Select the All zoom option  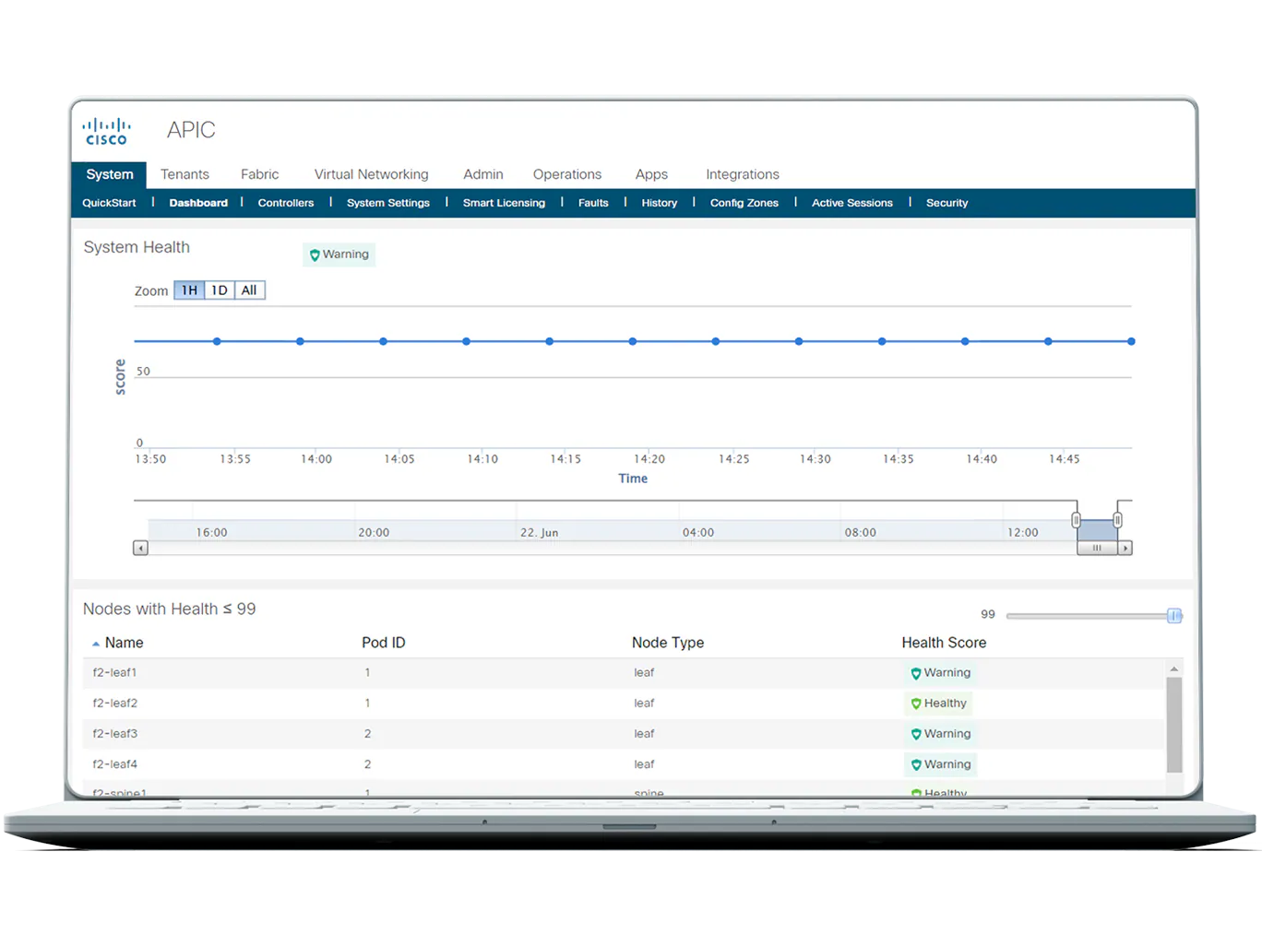point(248,290)
